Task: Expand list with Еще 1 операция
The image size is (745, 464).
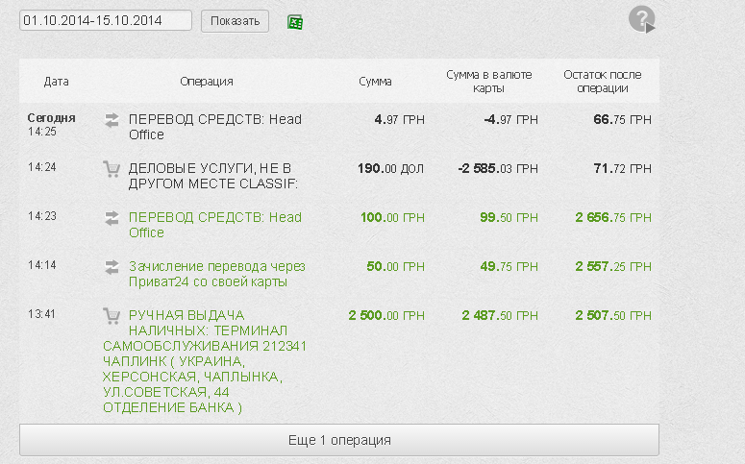Action: (x=339, y=440)
